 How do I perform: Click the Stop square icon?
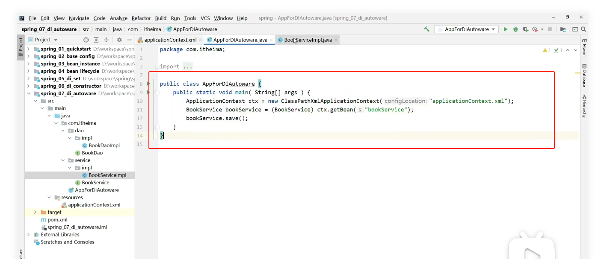coord(550,29)
